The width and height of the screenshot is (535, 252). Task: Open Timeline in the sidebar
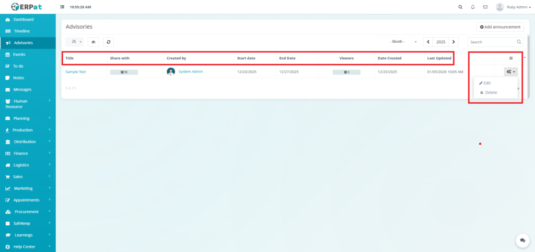click(21, 31)
